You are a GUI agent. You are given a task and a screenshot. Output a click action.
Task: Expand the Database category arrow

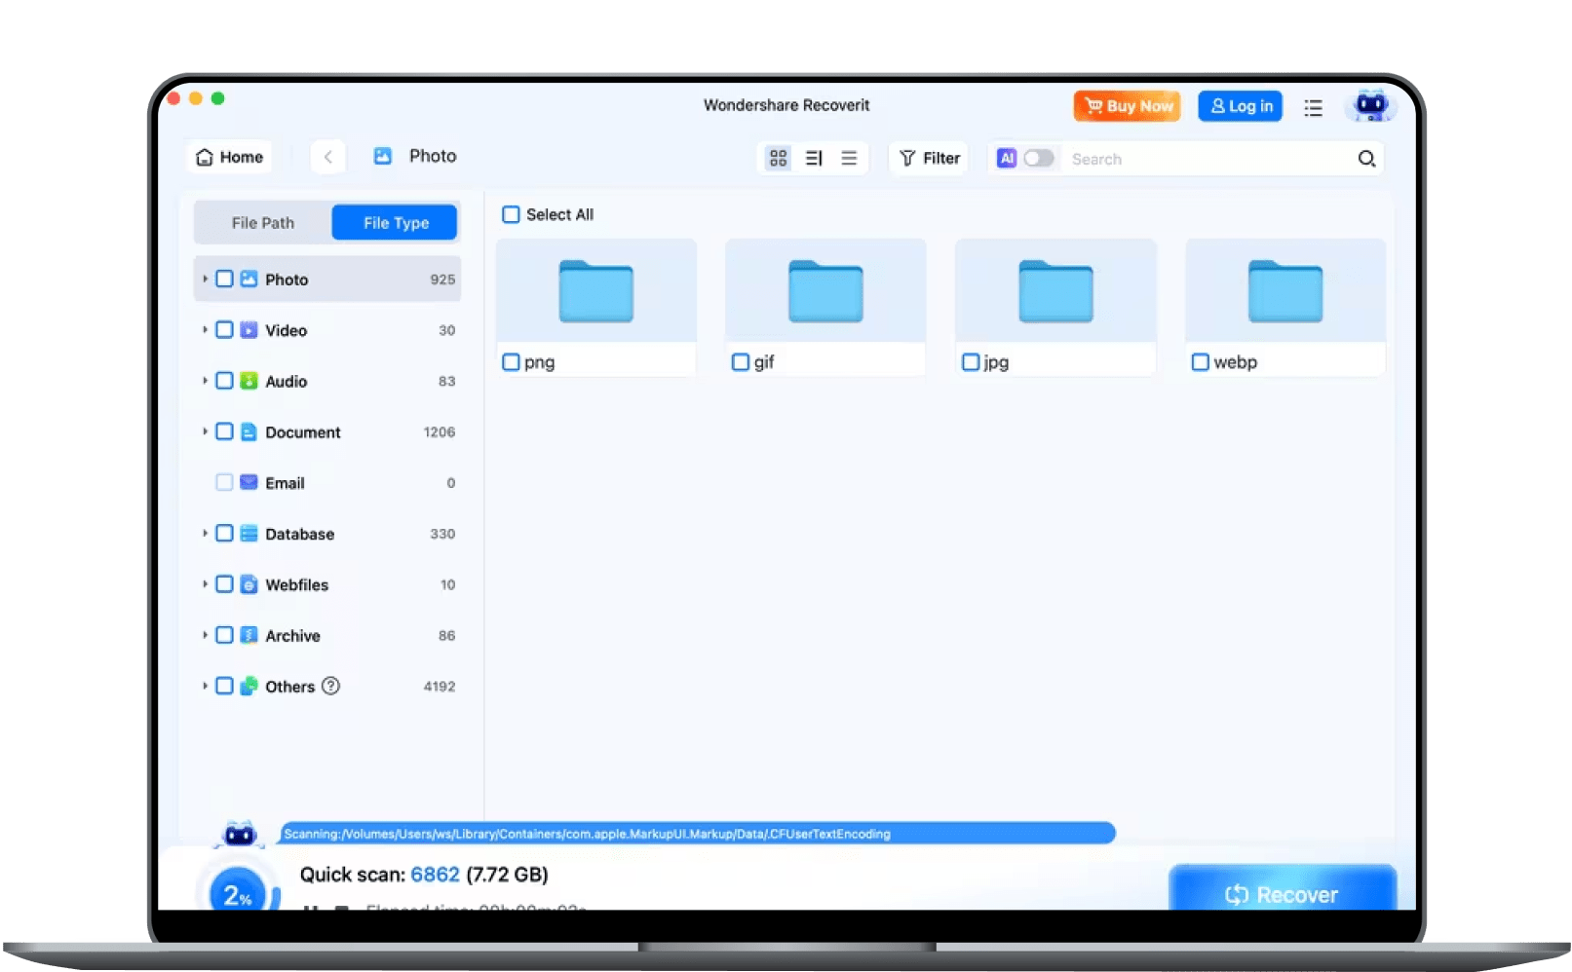(x=205, y=534)
